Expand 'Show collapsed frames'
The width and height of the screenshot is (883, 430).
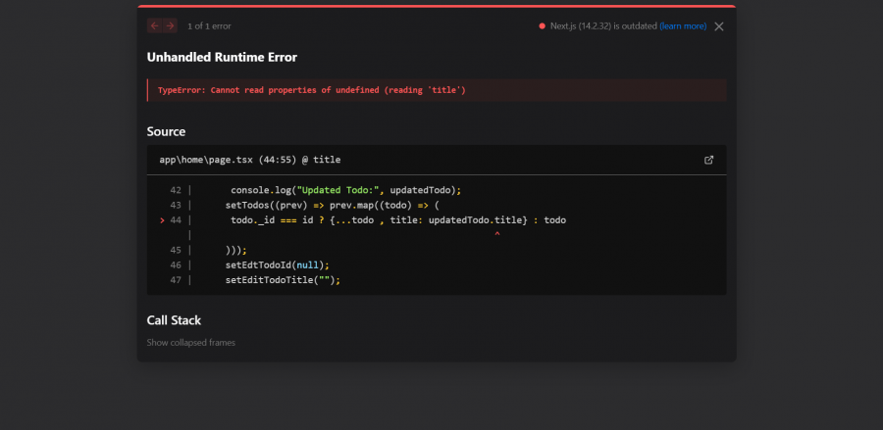[x=190, y=343]
